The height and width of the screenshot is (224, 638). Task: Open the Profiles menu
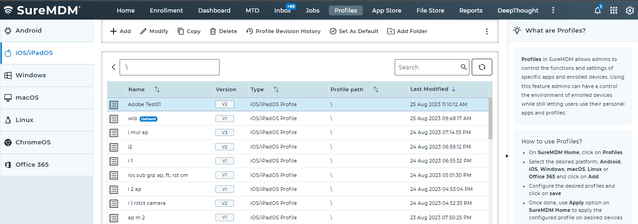pyautogui.click(x=346, y=10)
